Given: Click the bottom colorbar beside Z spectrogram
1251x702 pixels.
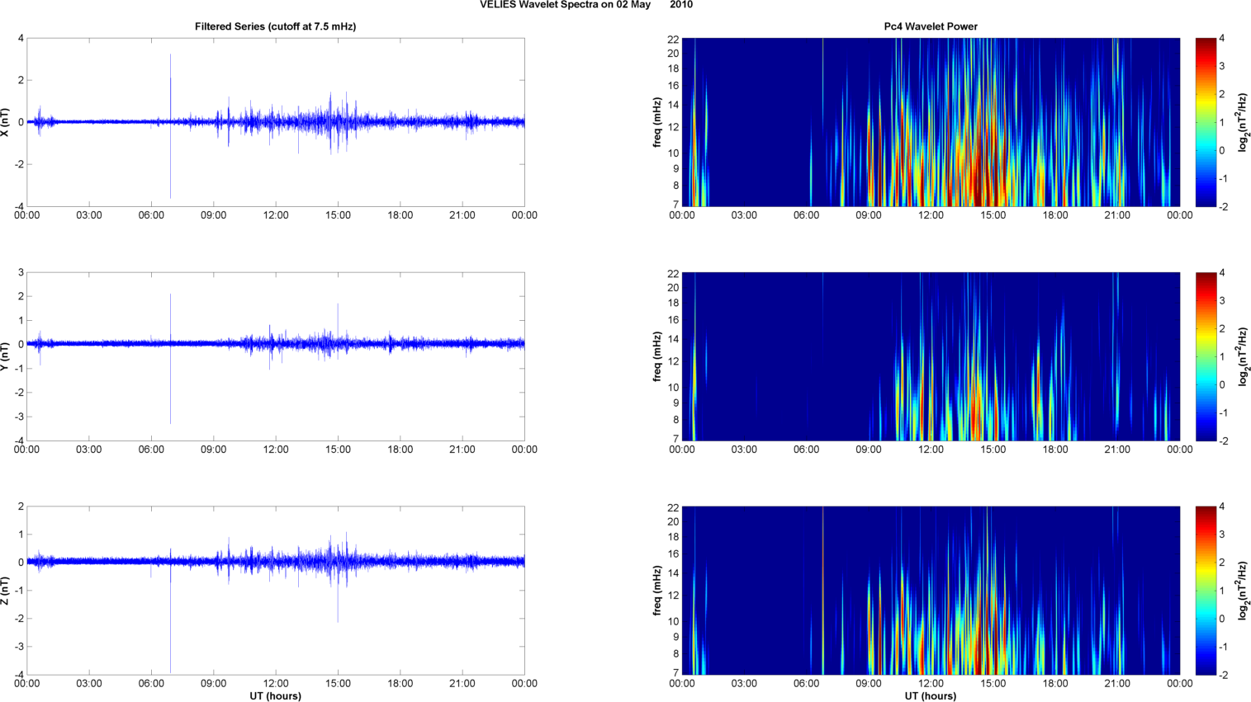Looking at the screenshot, I should coord(1206,591).
